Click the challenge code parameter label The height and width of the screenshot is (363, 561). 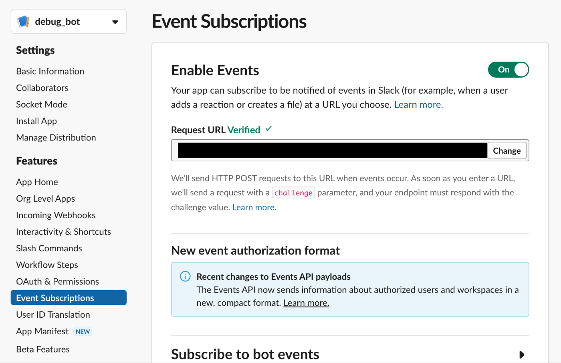[x=293, y=193]
